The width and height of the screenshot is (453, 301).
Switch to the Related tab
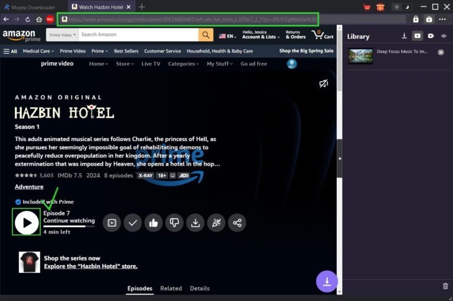tap(171, 289)
